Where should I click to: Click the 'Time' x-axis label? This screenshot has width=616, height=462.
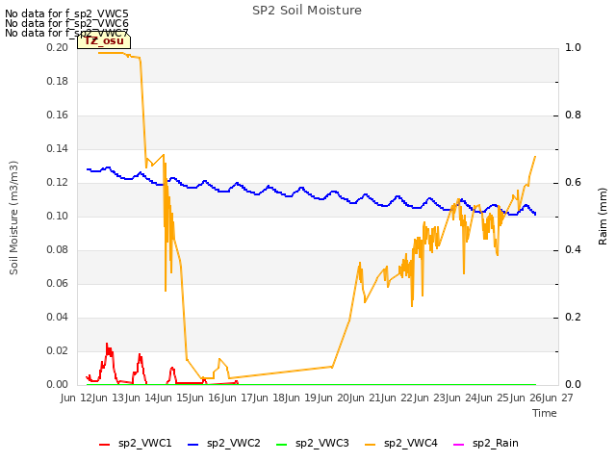[x=545, y=413]
